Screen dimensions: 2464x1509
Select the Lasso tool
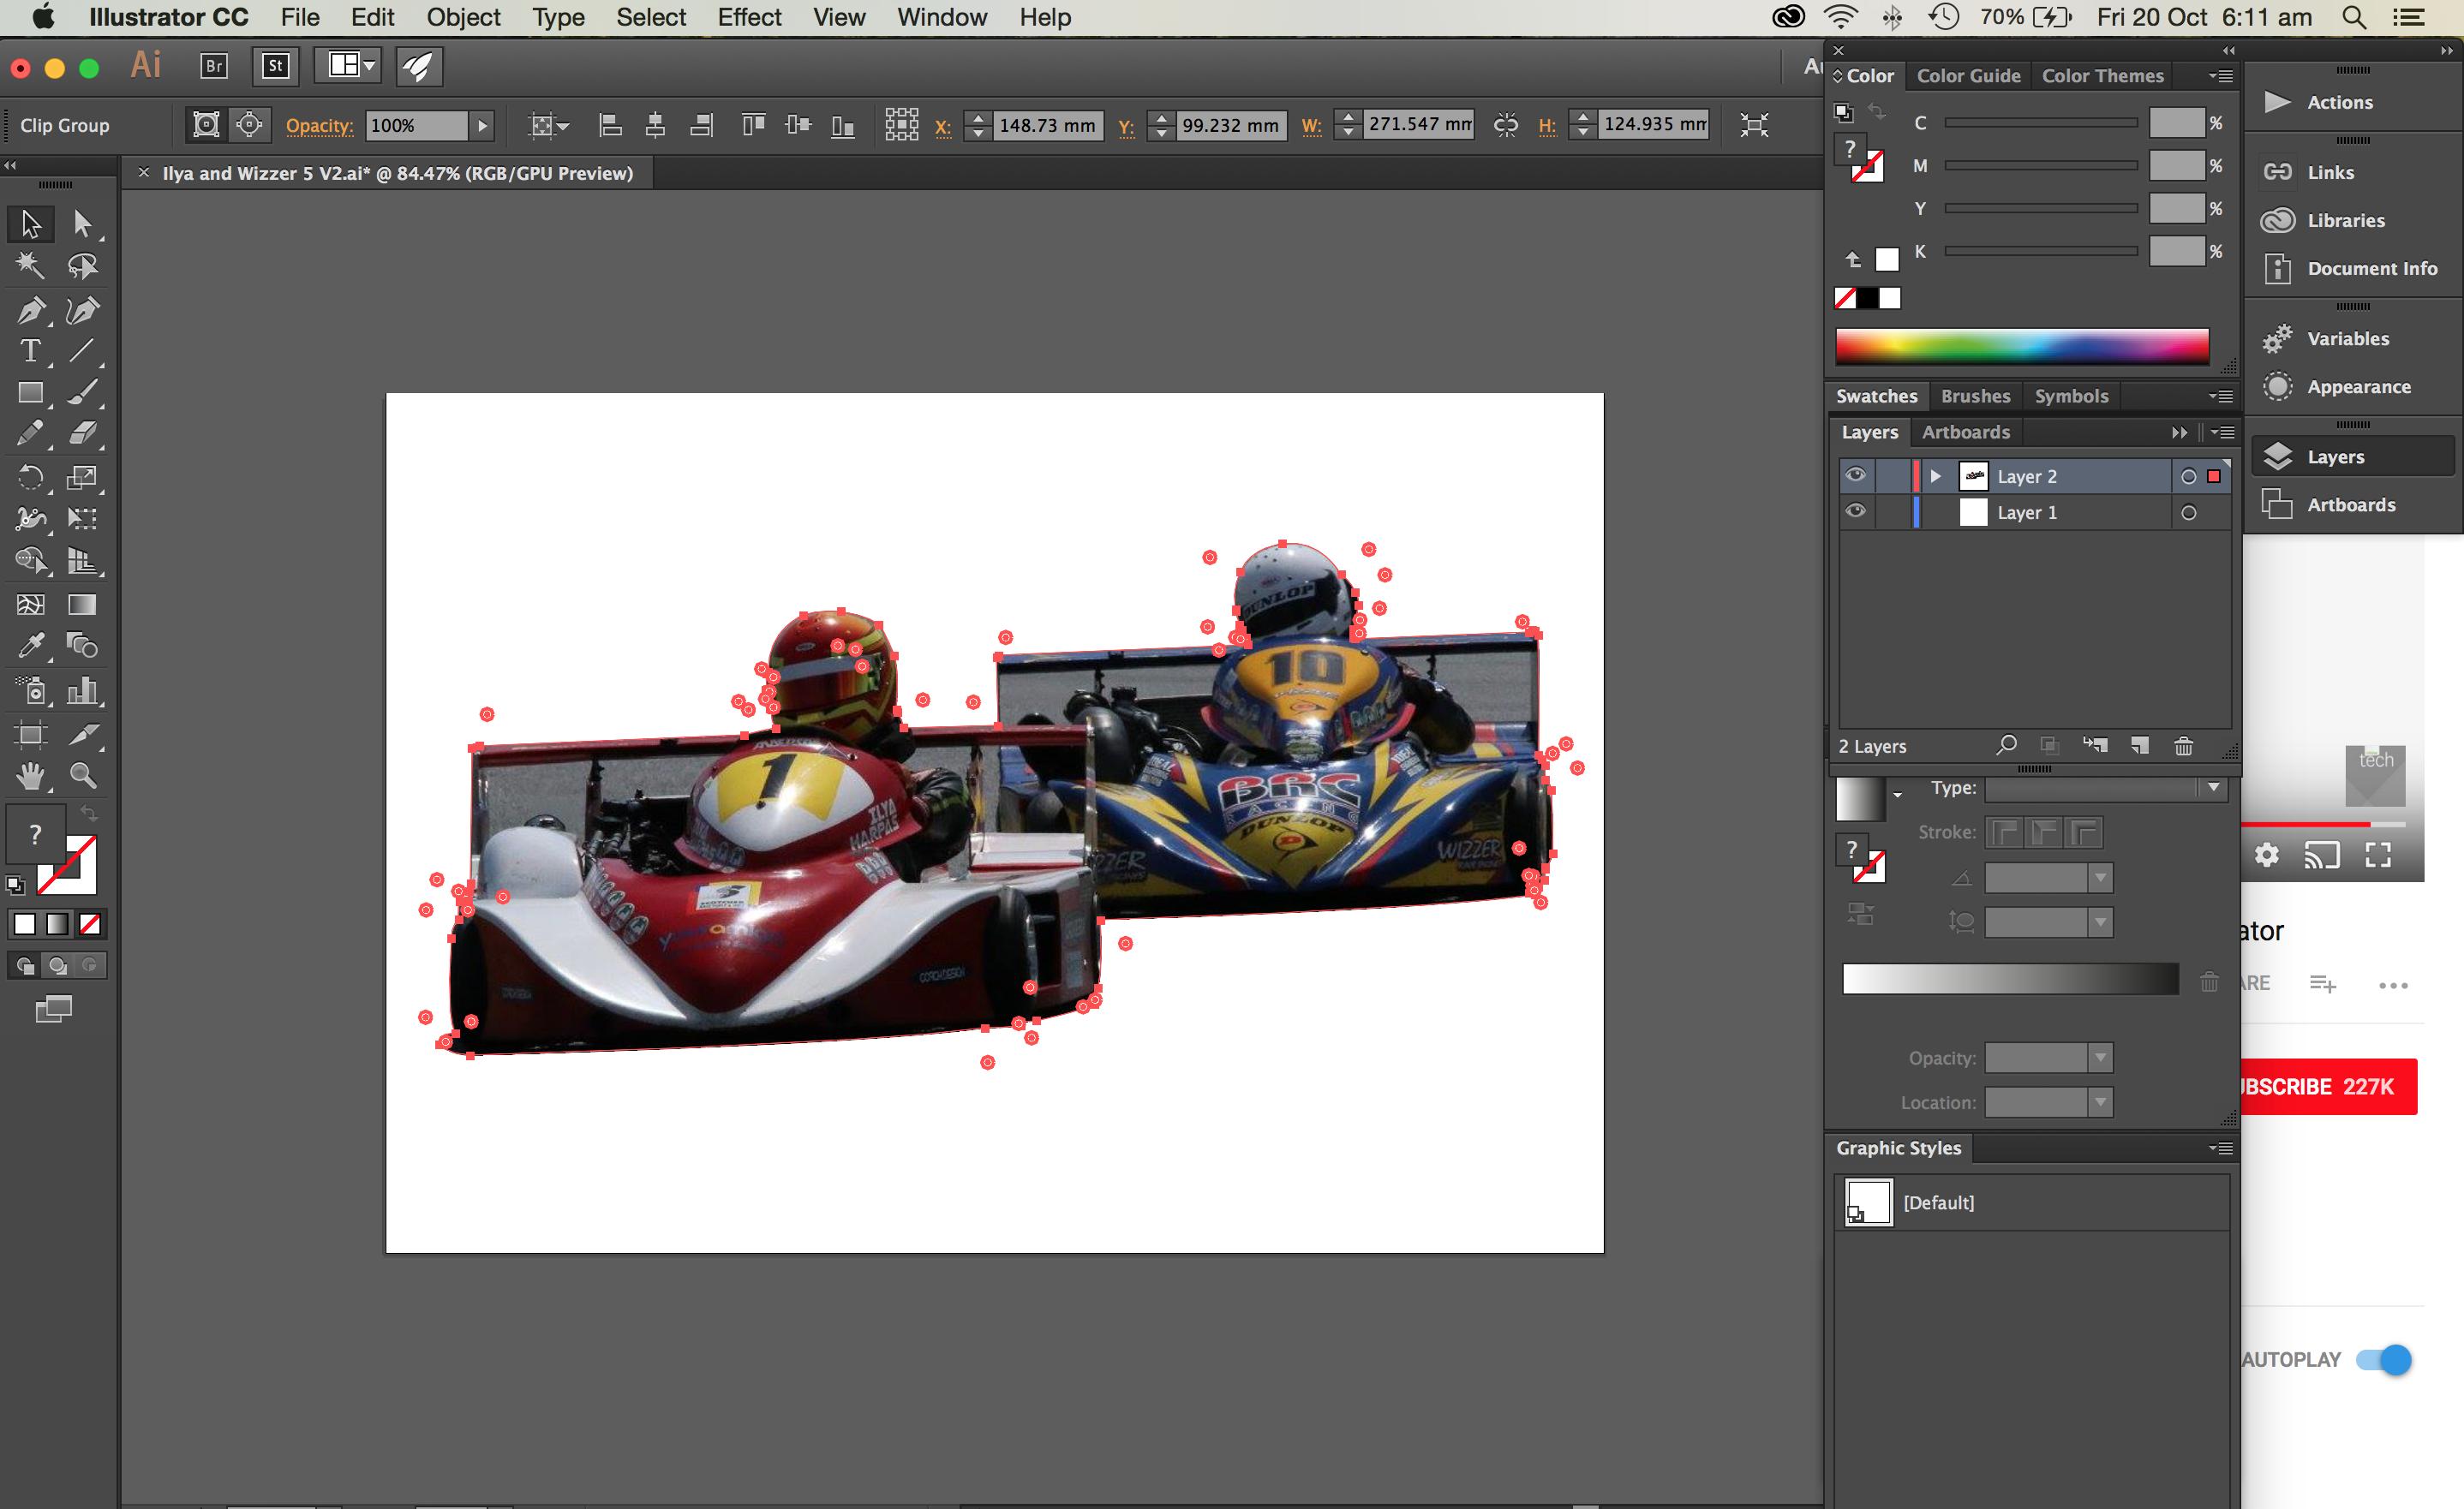pos(82,265)
